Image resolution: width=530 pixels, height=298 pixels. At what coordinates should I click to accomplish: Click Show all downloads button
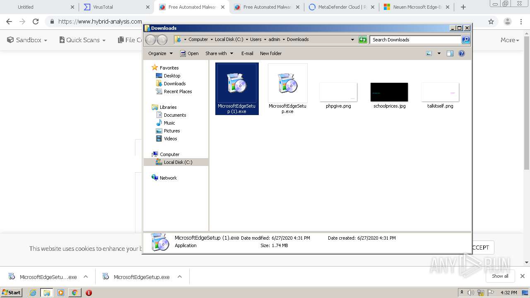(x=500, y=276)
